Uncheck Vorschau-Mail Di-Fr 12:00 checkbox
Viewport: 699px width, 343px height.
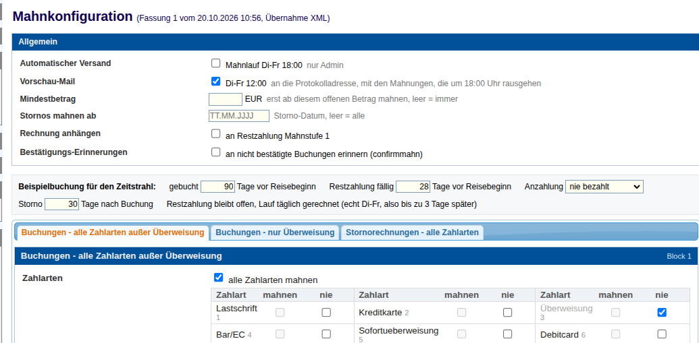pyautogui.click(x=215, y=81)
